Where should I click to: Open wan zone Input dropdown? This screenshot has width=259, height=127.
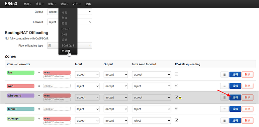tap(87, 86)
